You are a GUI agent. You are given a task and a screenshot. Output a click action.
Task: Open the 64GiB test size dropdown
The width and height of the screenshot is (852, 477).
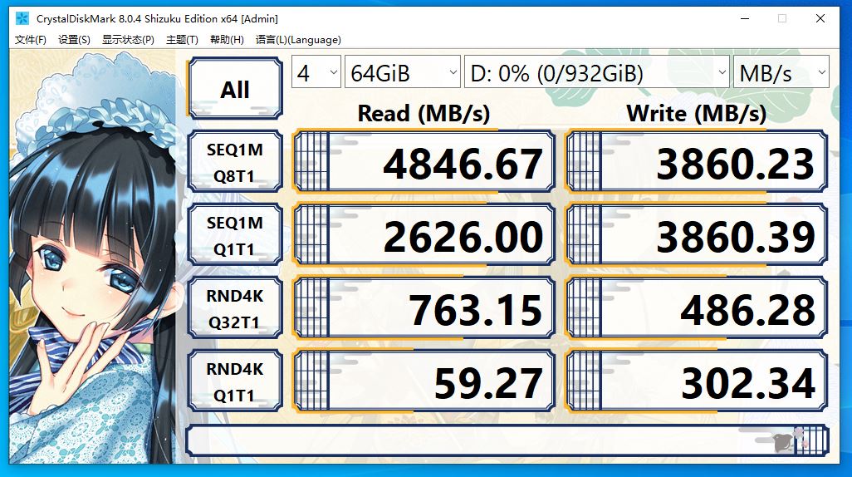402,71
